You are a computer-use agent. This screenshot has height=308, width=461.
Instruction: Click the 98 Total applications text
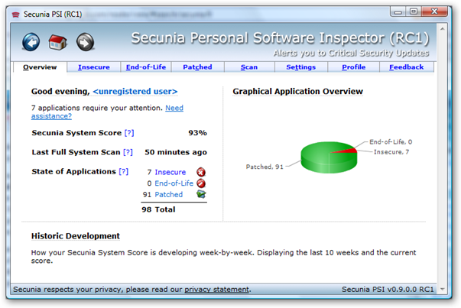pos(158,209)
